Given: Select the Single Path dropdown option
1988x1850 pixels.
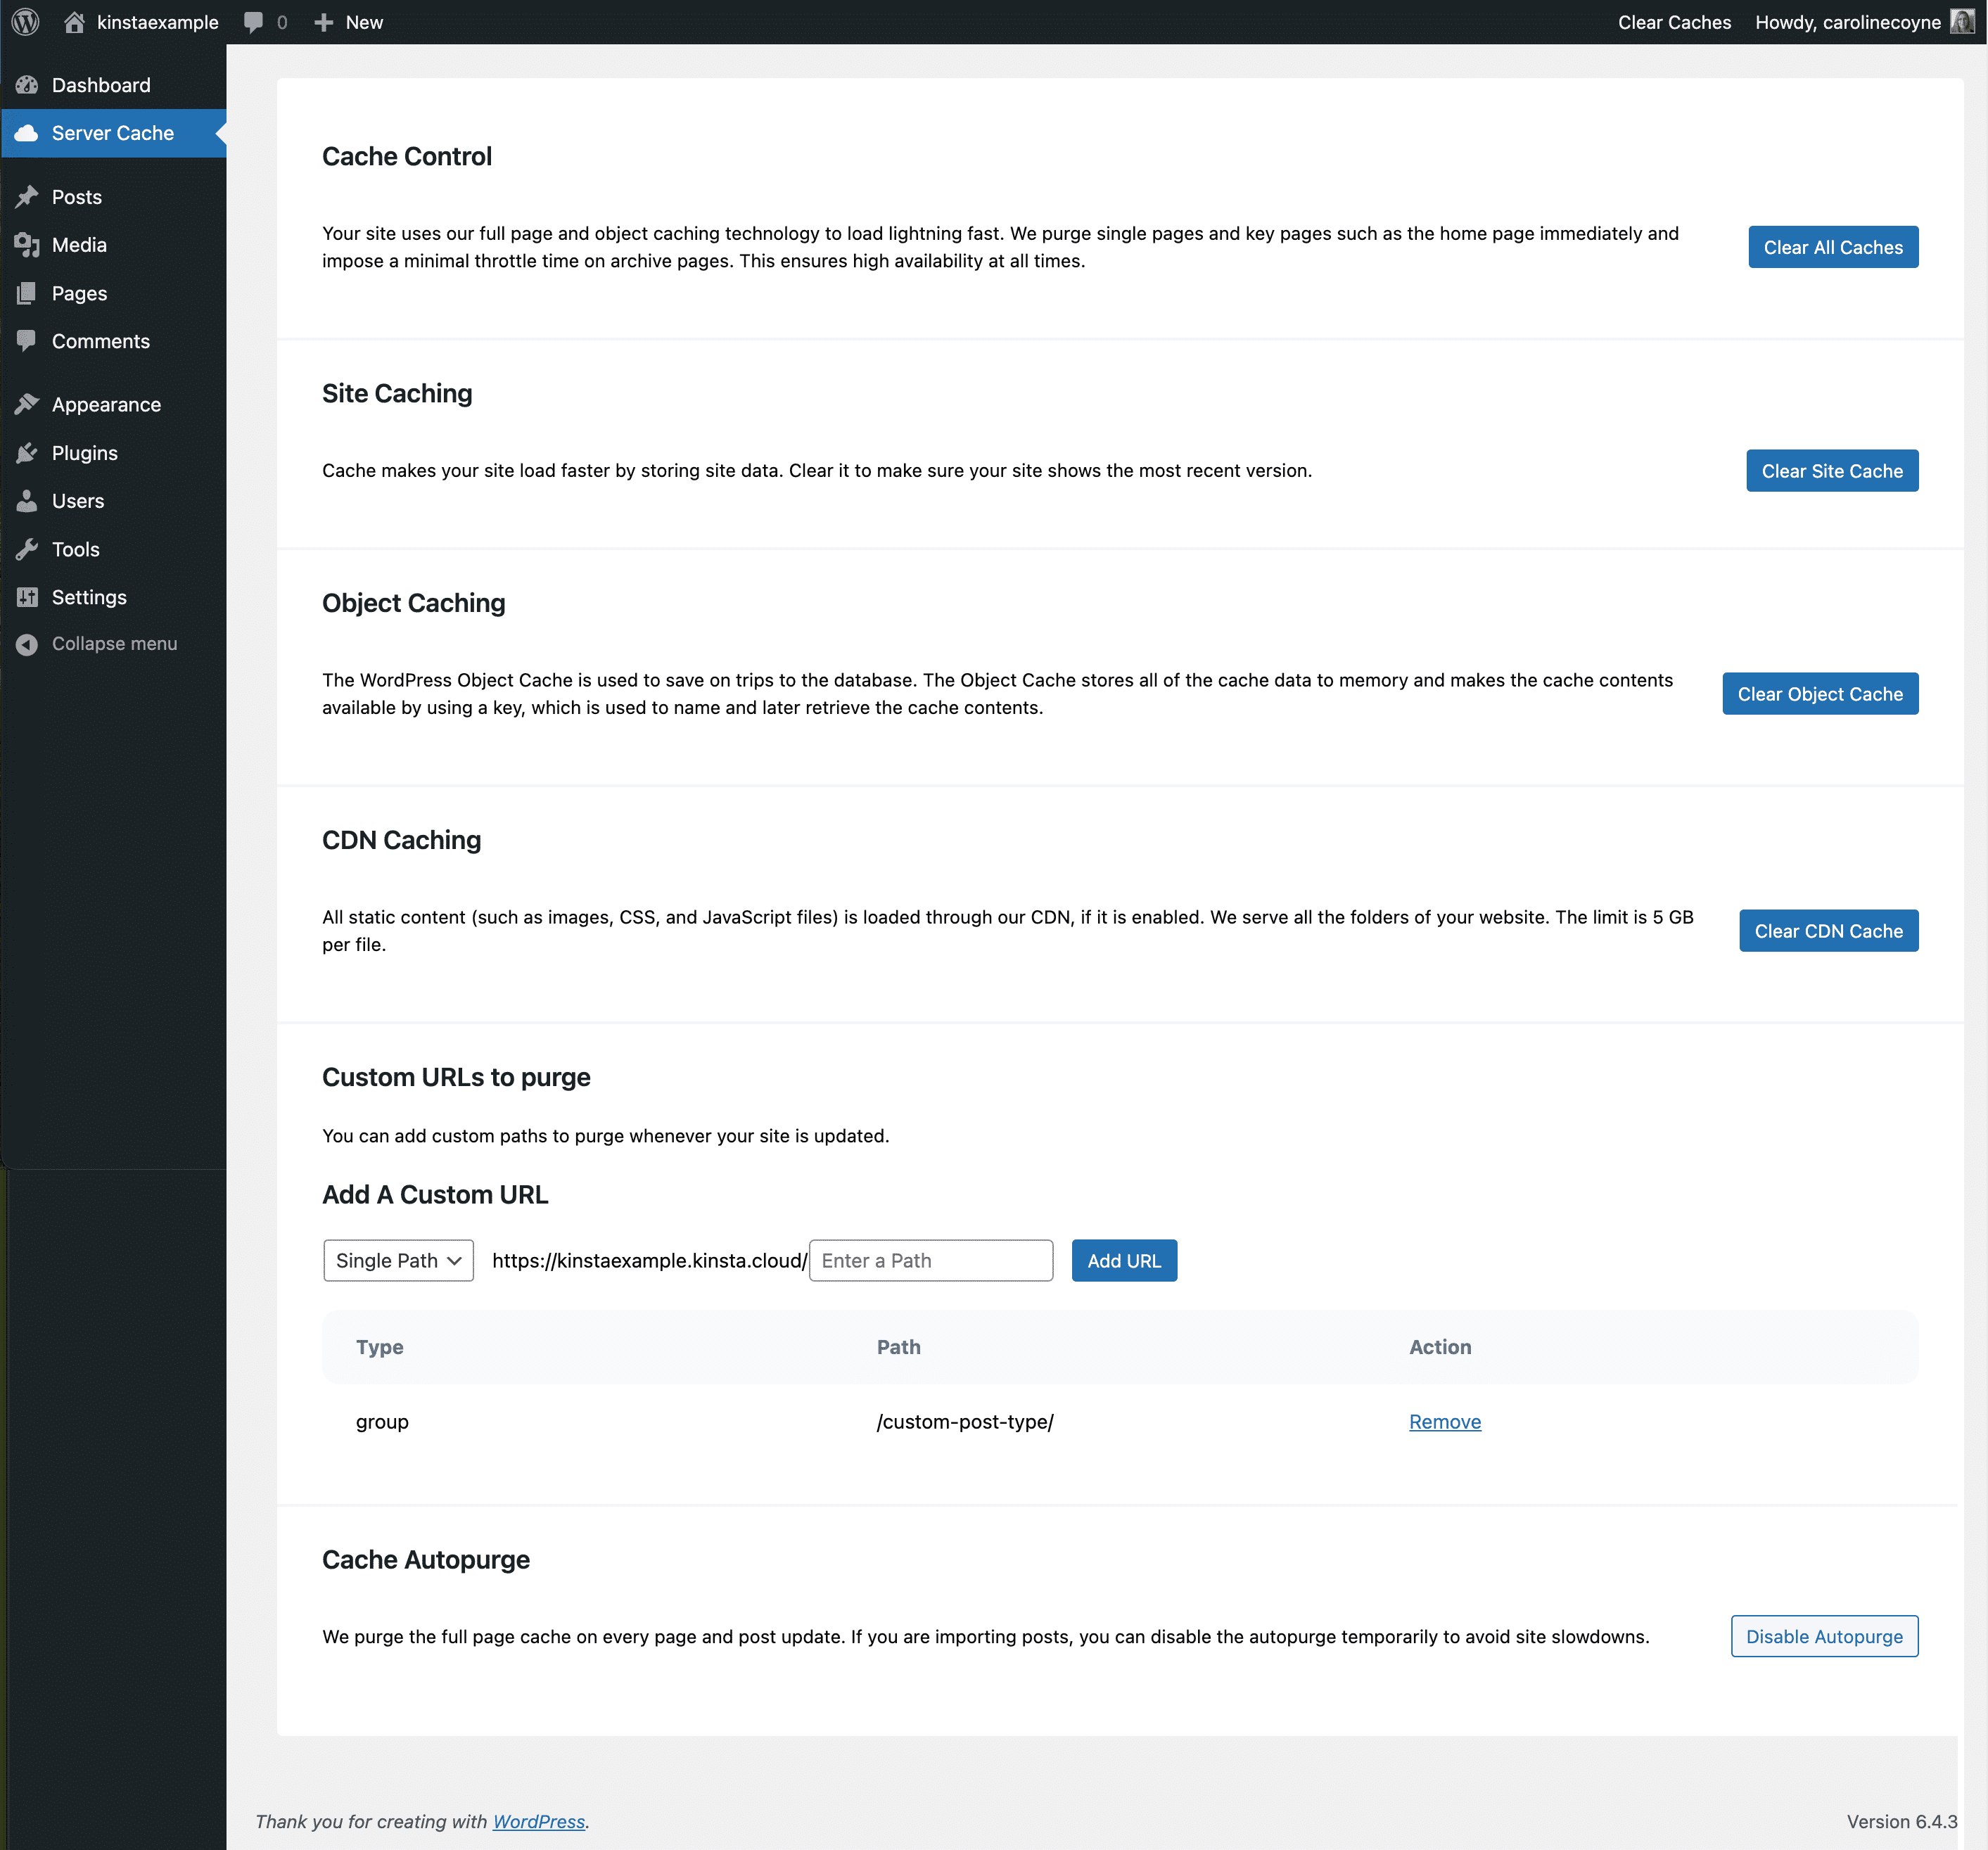Looking at the screenshot, I should click(x=398, y=1261).
